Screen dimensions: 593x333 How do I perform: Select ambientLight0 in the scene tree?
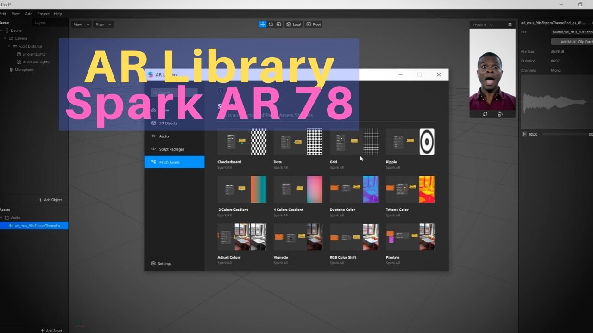[x=34, y=54]
